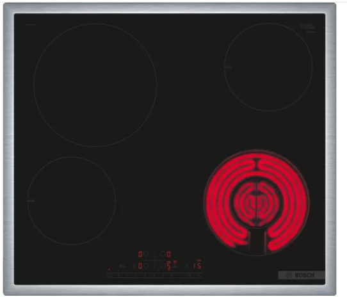
Task: Select the front-right zone circle symbol
Action: 163,266
